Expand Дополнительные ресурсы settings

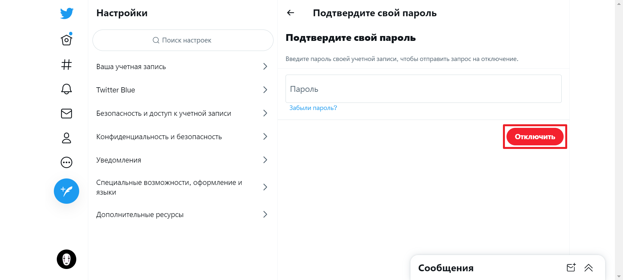(183, 214)
